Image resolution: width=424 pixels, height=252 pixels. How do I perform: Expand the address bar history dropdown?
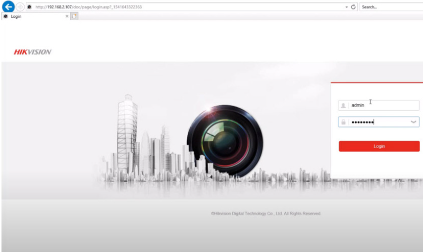click(346, 7)
